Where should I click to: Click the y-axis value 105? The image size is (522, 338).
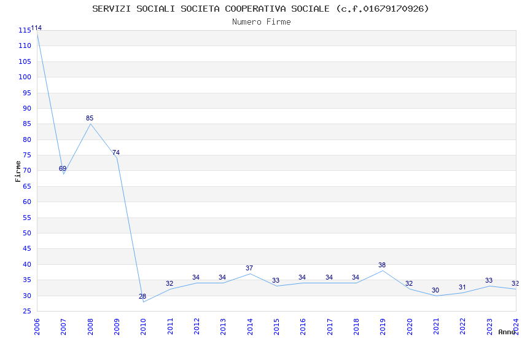click(25, 61)
